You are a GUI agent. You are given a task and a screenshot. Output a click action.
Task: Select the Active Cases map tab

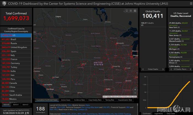66,100
